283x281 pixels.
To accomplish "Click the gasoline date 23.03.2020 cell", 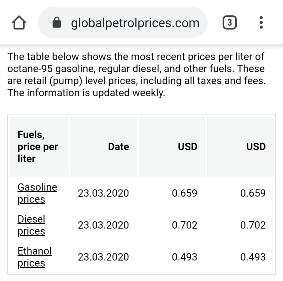I will click(104, 193).
